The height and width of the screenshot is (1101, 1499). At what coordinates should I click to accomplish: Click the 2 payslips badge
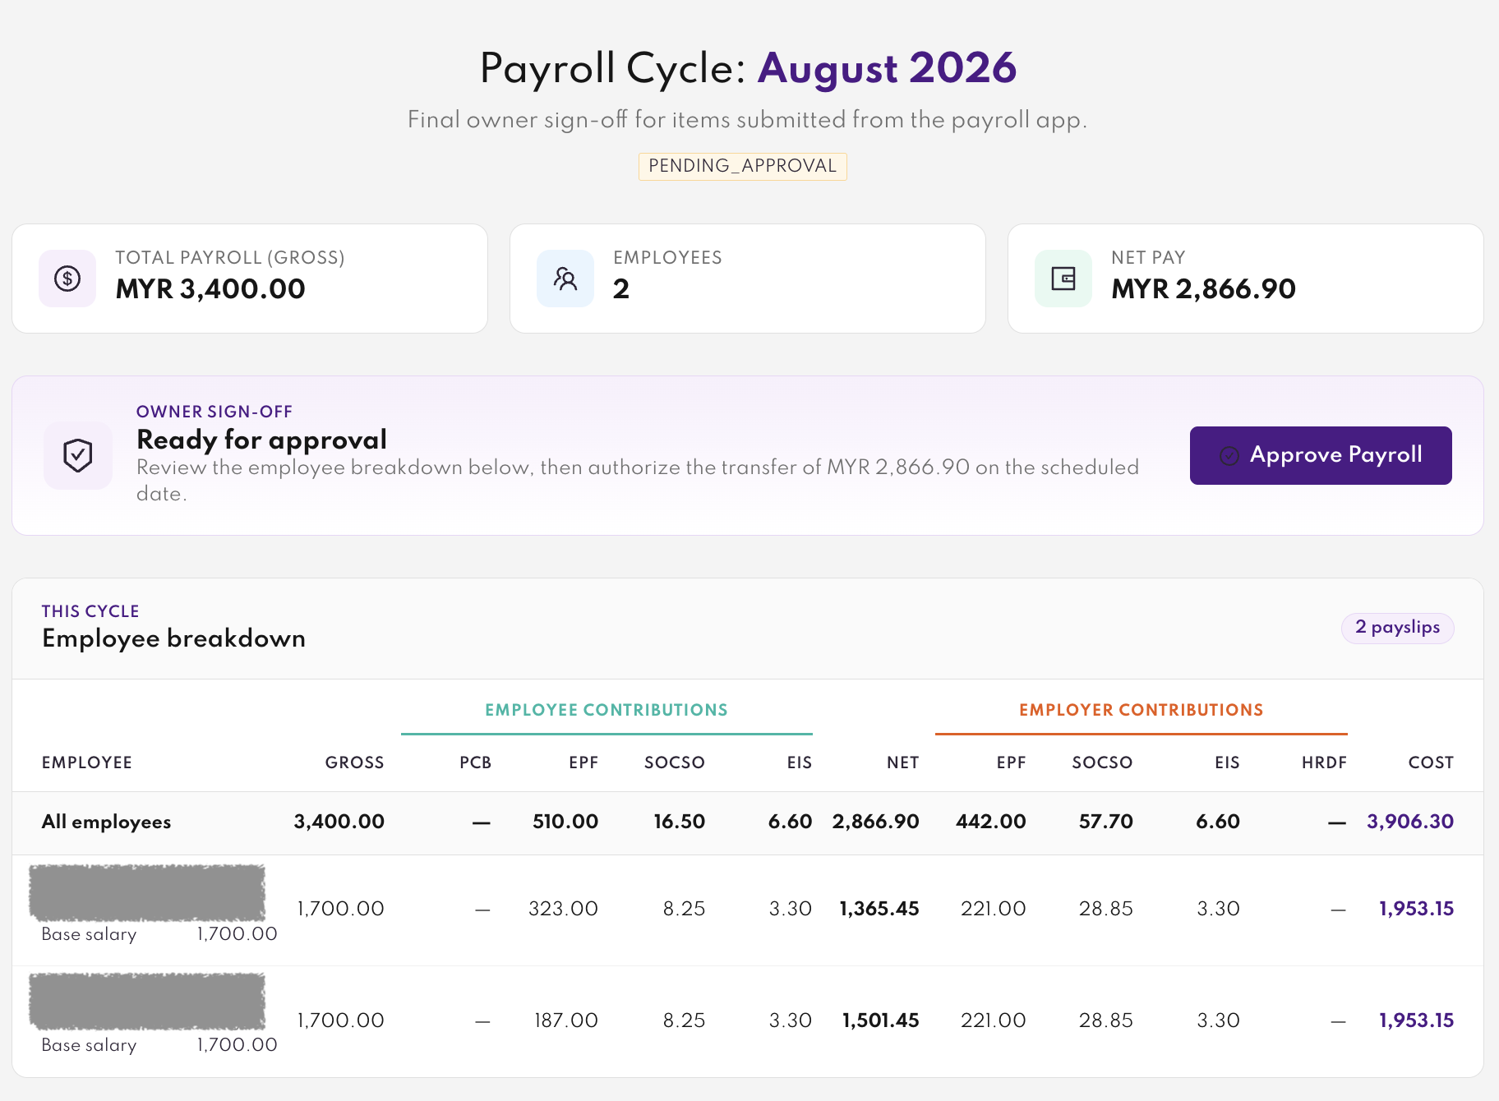point(1398,628)
